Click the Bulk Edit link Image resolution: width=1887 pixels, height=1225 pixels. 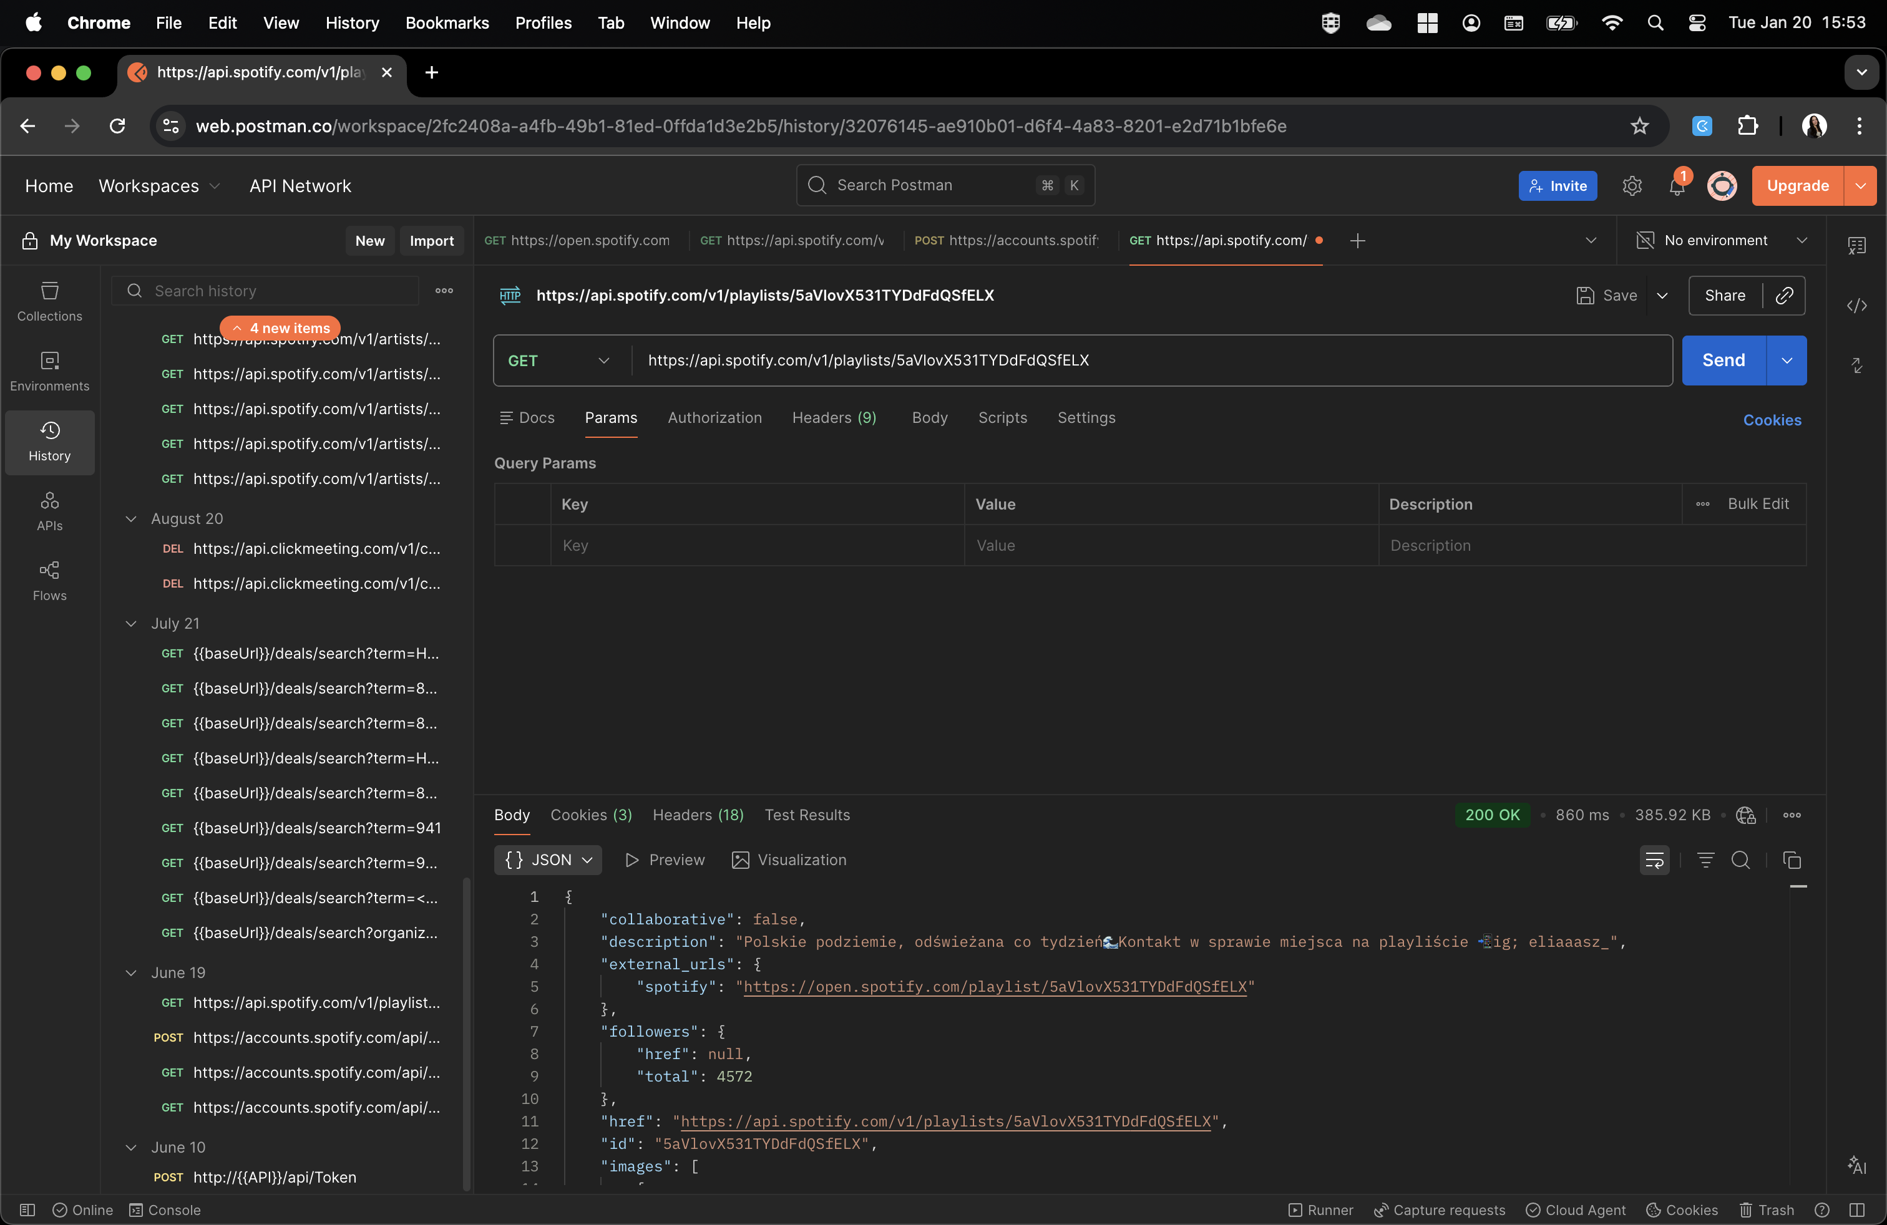click(1758, 504)
